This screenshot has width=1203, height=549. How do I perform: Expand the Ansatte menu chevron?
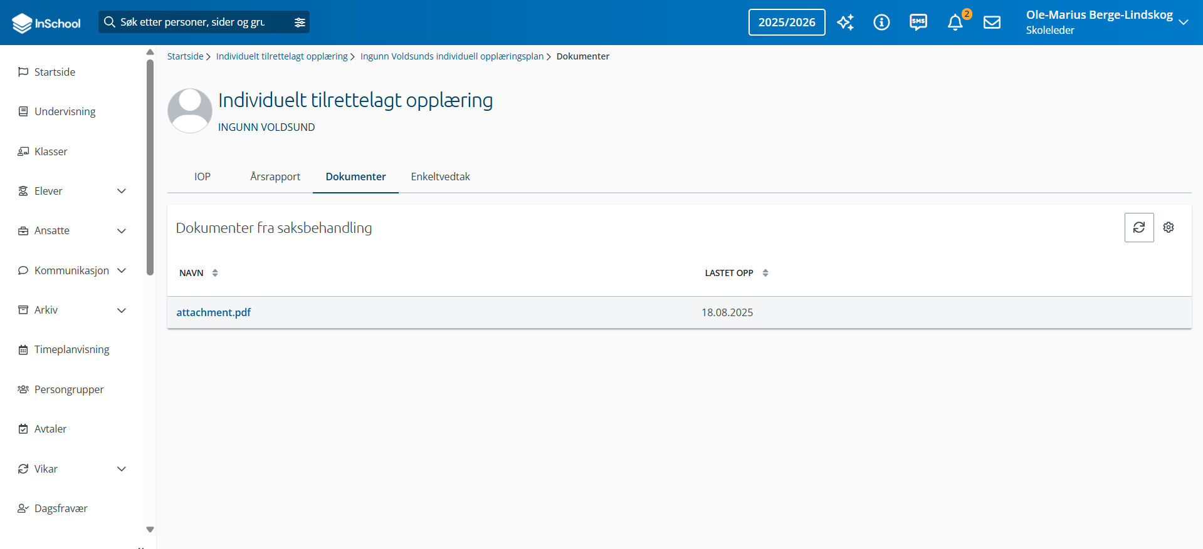(x=122, y=231)
